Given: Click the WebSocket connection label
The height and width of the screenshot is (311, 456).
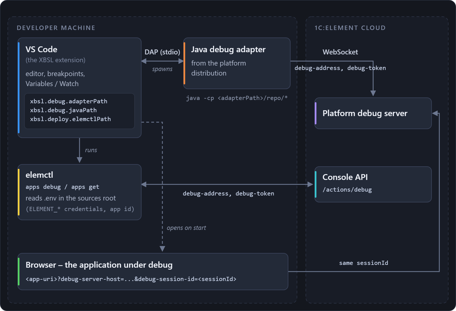Looking at the screenshot, I should tap(340, 52).
